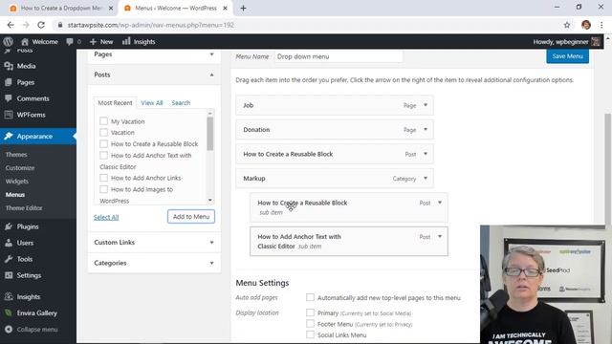612x344 pixels.
Task: Click the Save Menu button
Action: click(x=567, y=56)
